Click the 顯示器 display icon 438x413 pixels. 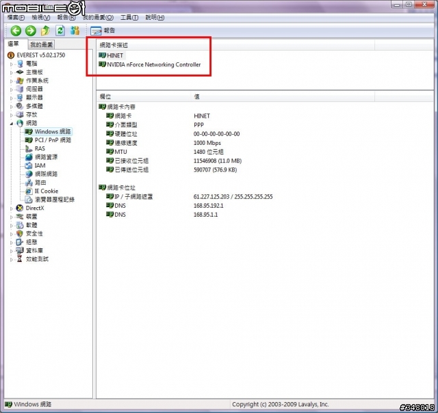point(20,97)
